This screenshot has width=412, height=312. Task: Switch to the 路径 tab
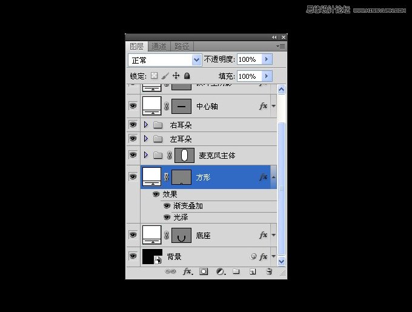coord(182,47)
